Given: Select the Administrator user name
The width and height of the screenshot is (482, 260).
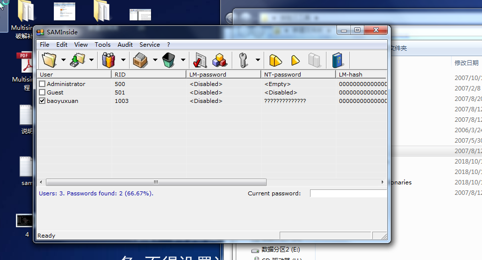Looking at the screenshot, I should 66,84.
